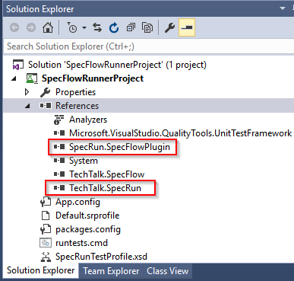The image size is (294, 281).
Task: Open the window position dropdown in title bar
Action: click(283, 8)
